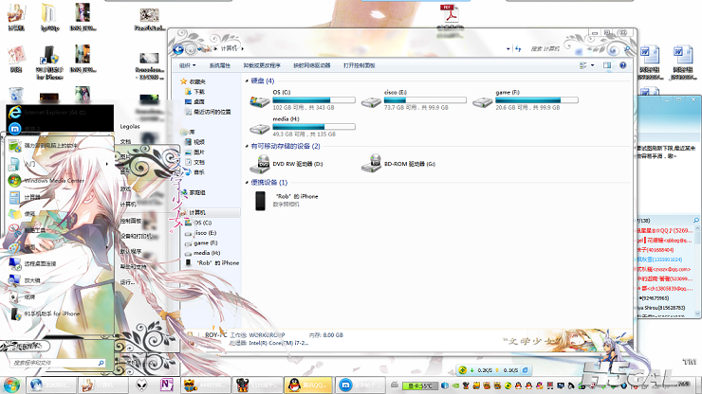Click the Explorer forward navigation arrow

(x=191, y=49)
